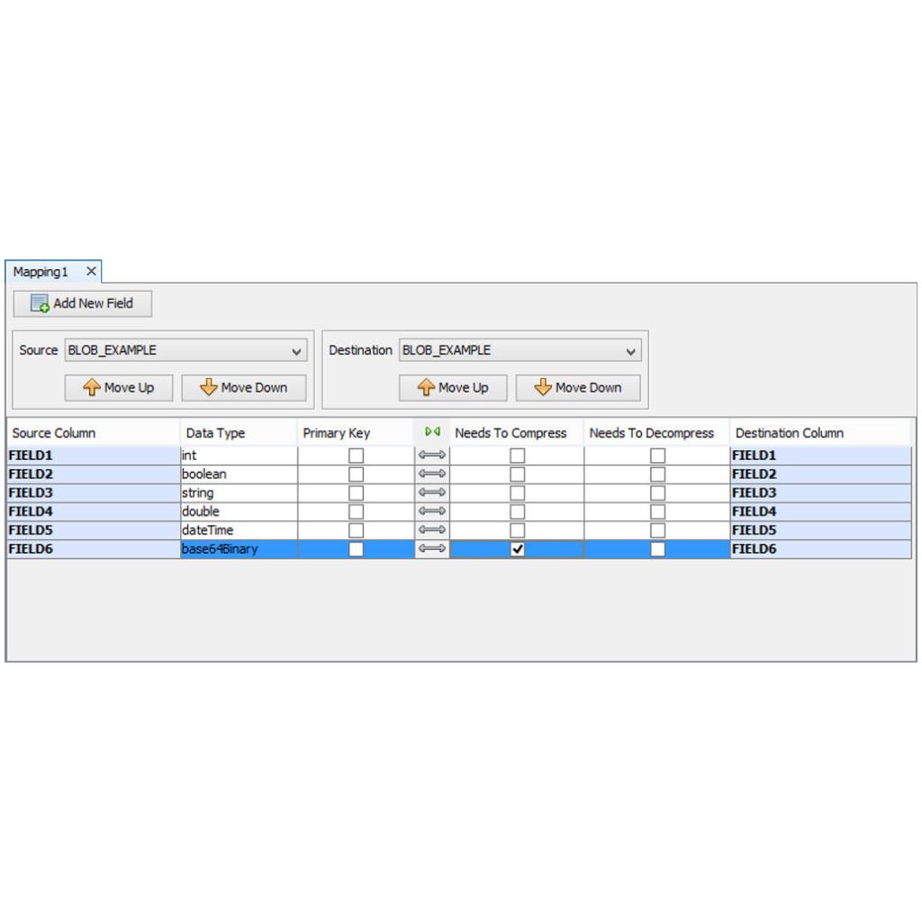Open the Destination BLOB_EXAMPLE dropdown

pyautogui.click(x=629, y=350)
